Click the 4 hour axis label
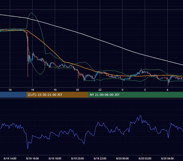Image resolution: width=183 pixels, height=161 pixels. point(167,90)
